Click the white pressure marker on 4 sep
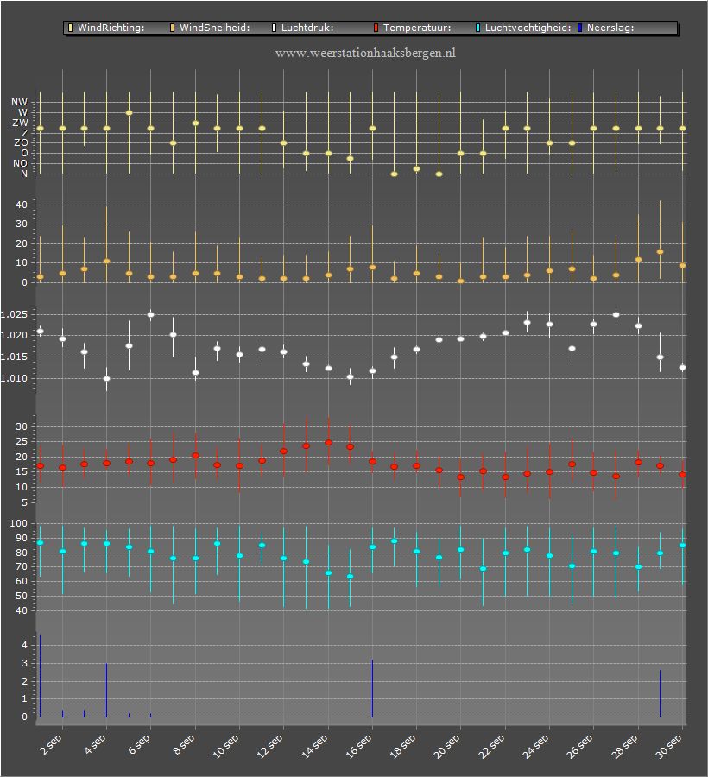The width and height of the screenshot is (708, 777). (x=106, y=379)
